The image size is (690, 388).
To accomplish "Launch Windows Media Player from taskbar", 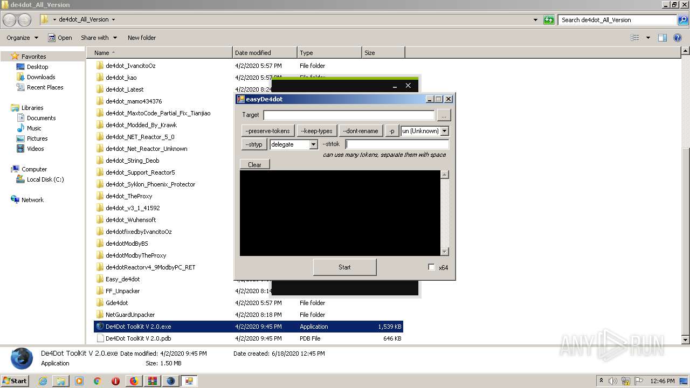I will click(x=79, y=380).
